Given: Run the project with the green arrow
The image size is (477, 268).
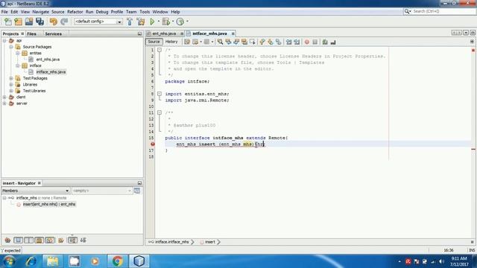Looking at the screenshot, I should tap(152, 22).
